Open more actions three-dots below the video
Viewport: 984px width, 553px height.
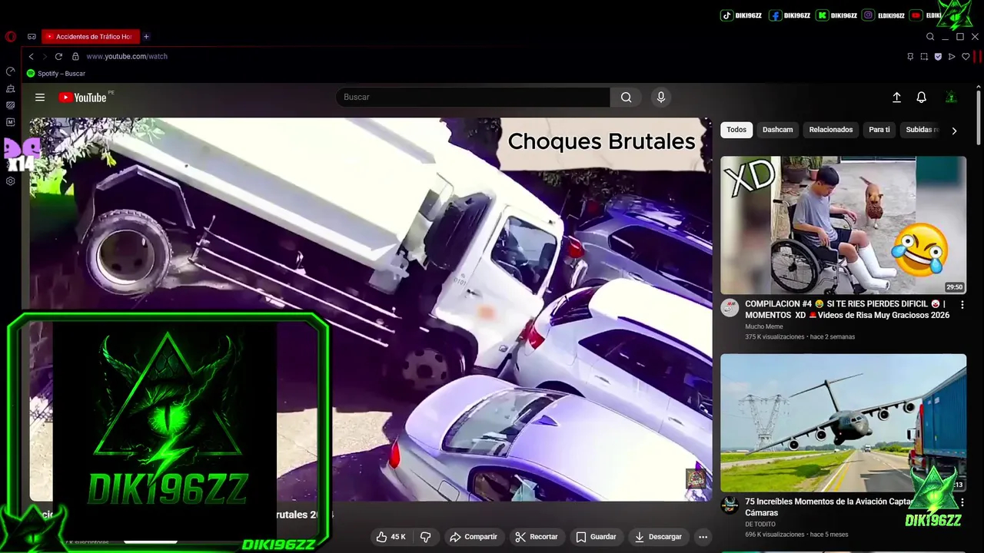pyautogui.click(x=703, y=537)
